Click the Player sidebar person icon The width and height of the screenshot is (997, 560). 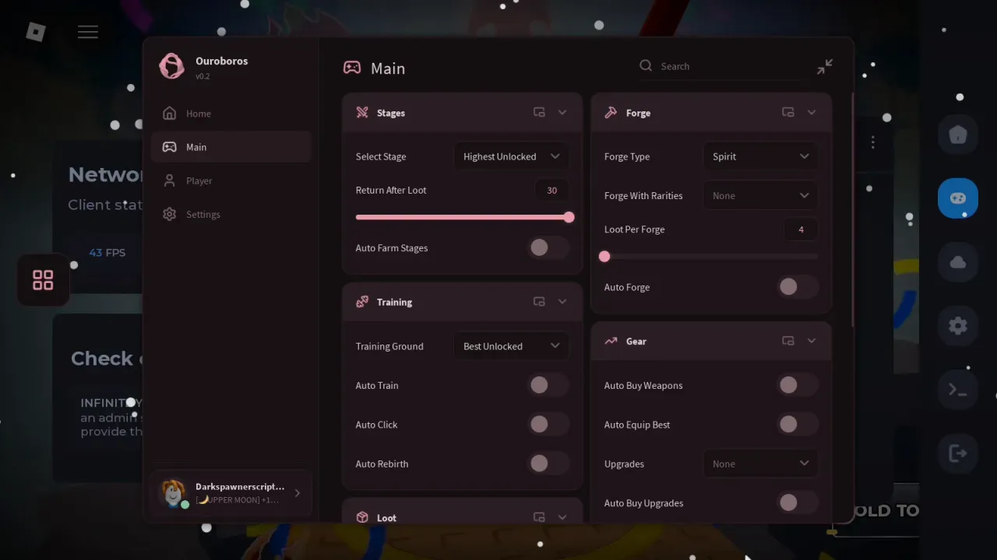[x=169, y=180]
